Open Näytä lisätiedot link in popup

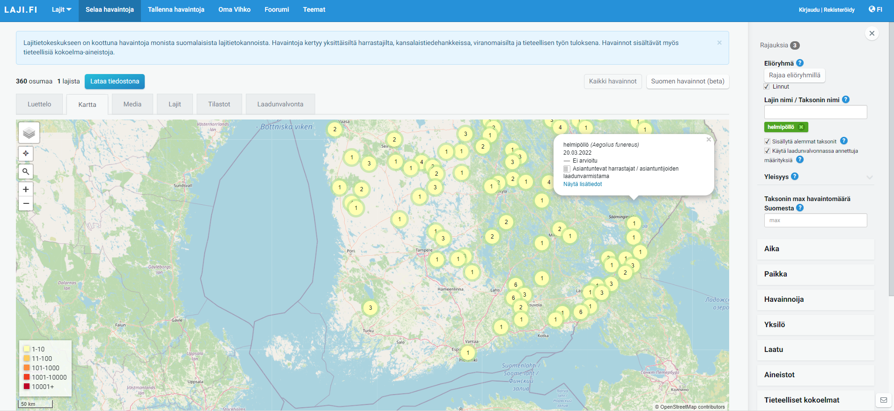coord(583,184)
